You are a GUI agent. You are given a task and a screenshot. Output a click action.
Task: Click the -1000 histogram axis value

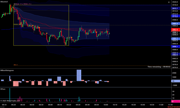(175, 85)
